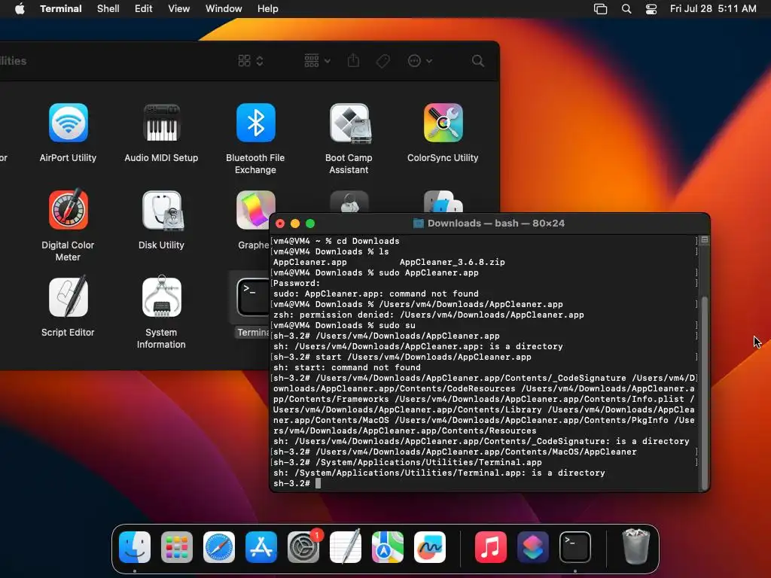The height and width of the screenshot is (578, 771).
Task: Open the Apple menu
Action: pos(20,8)
